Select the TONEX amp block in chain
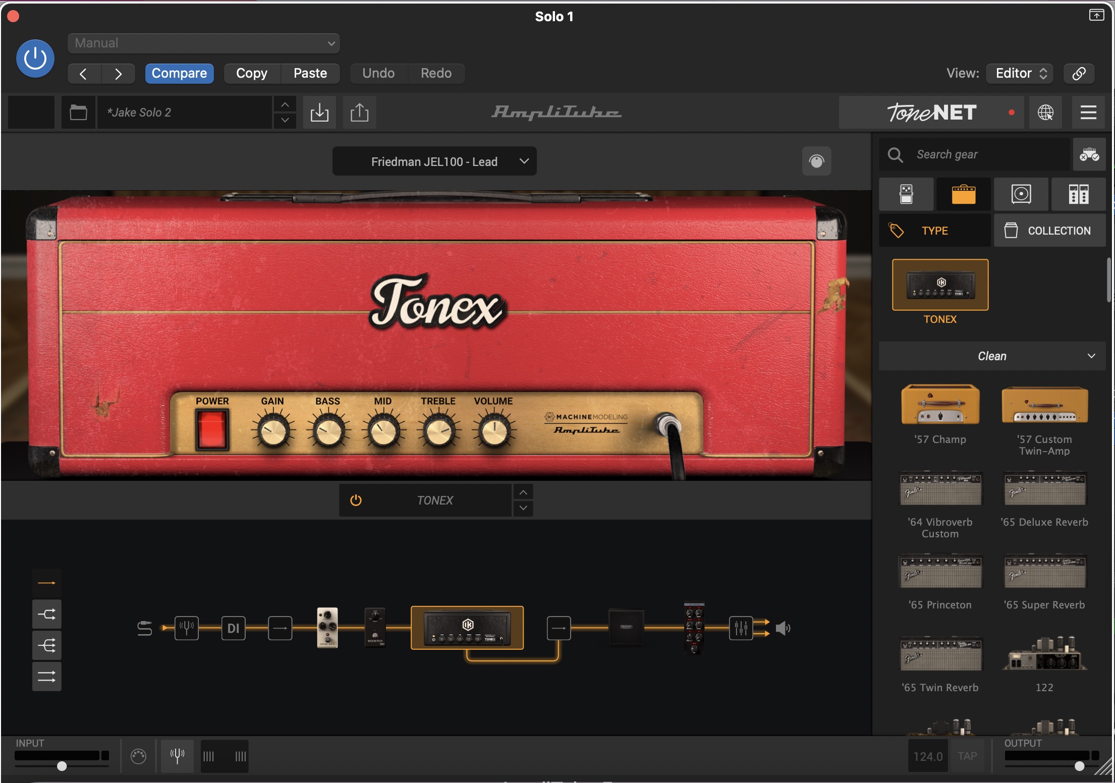This screenshot has height=783, width=1115. 467,628
